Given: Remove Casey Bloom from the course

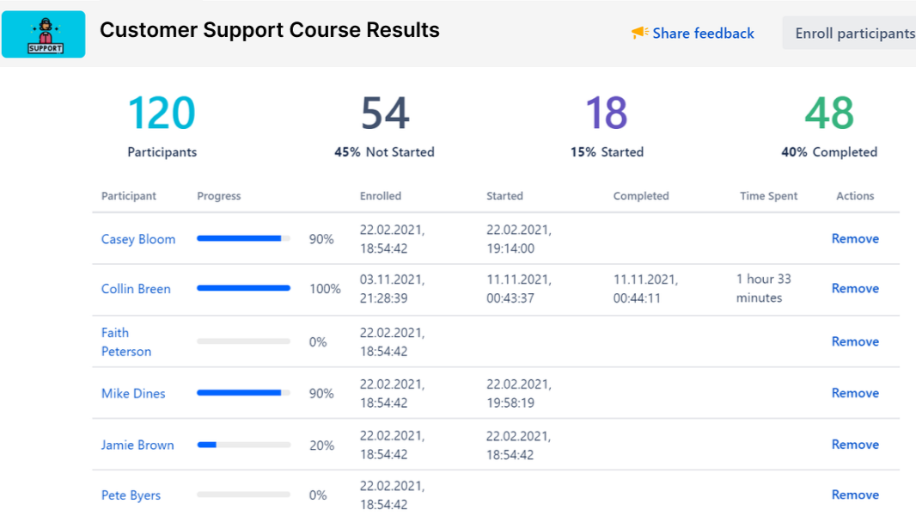Looking at the screenshot, I should pos(855,238).
